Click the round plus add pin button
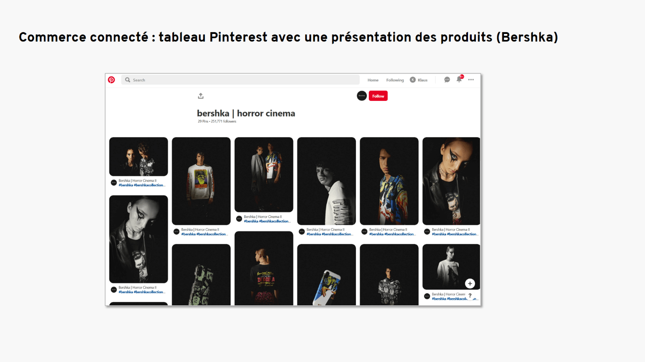The image size is (645, 362). click(470, 283)
